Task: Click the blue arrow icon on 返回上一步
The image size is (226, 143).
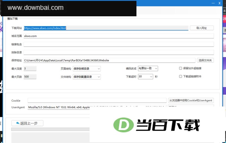Action: [x=18, y=123]
